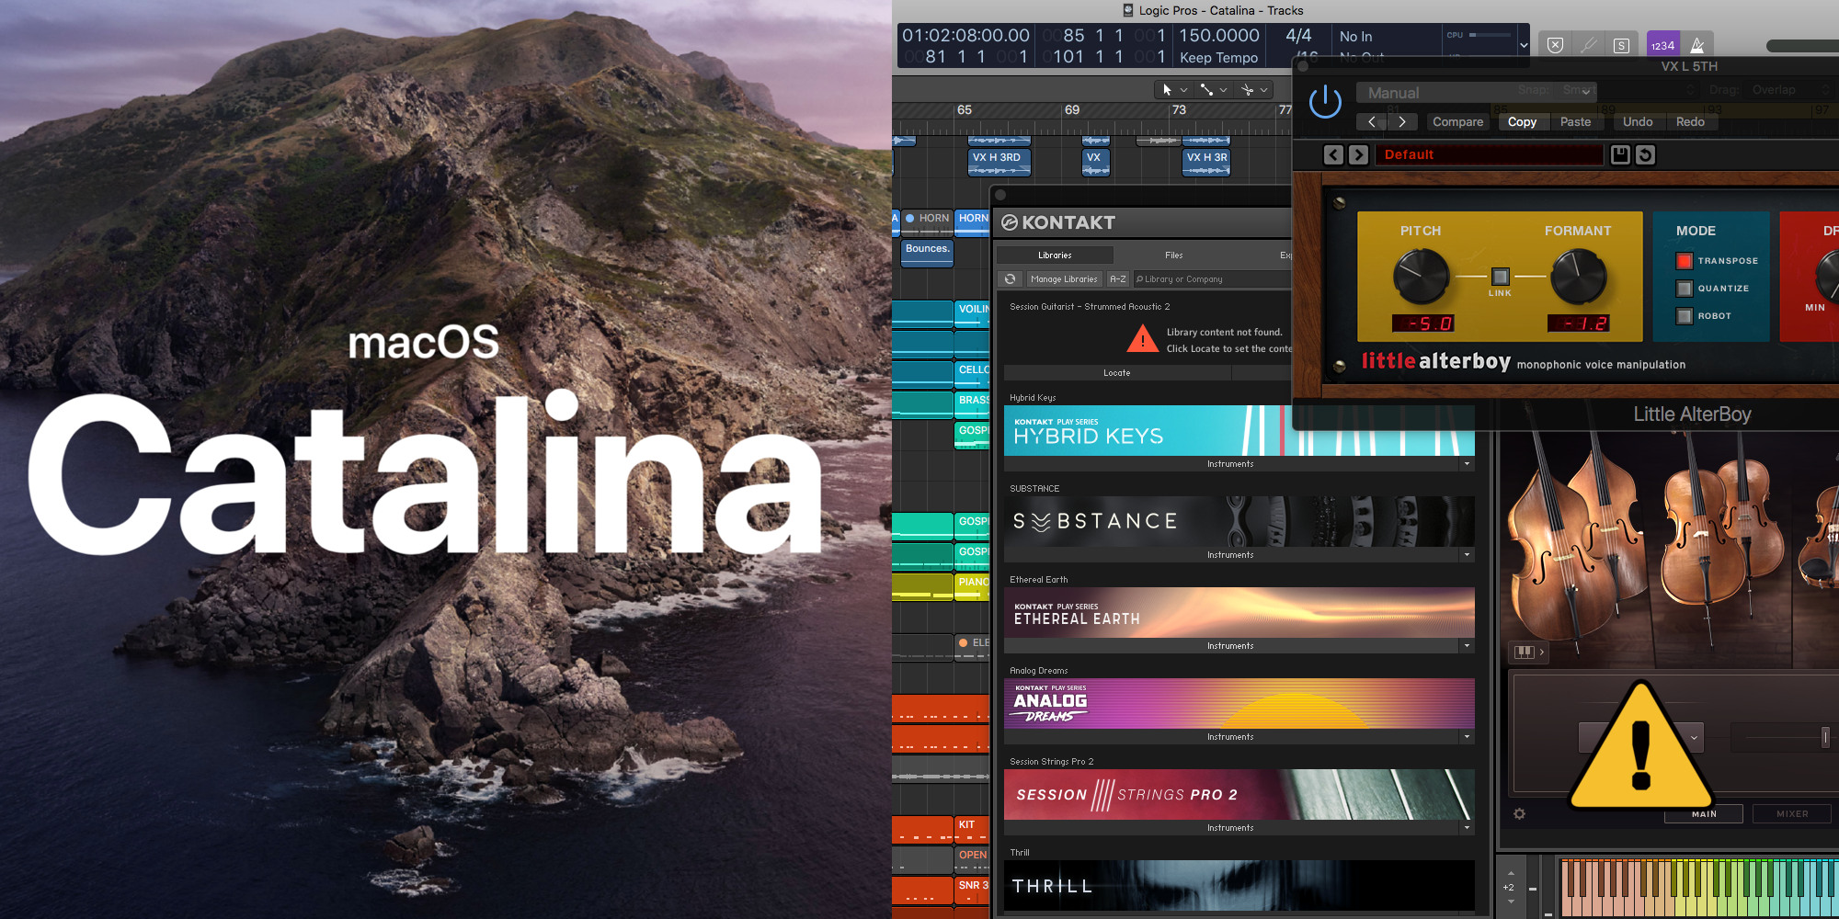The image size is (1839, 919).
Task: Open the instrument settings gear icon
Action: 1519,813
